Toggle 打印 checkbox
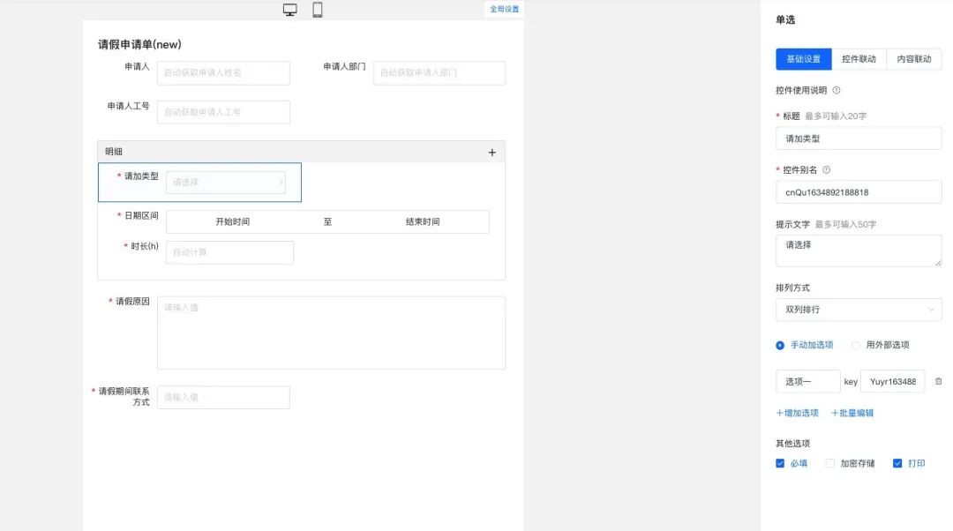Viewport: 953px width, 531px height. pyautogui.click(x=897, y=464)
